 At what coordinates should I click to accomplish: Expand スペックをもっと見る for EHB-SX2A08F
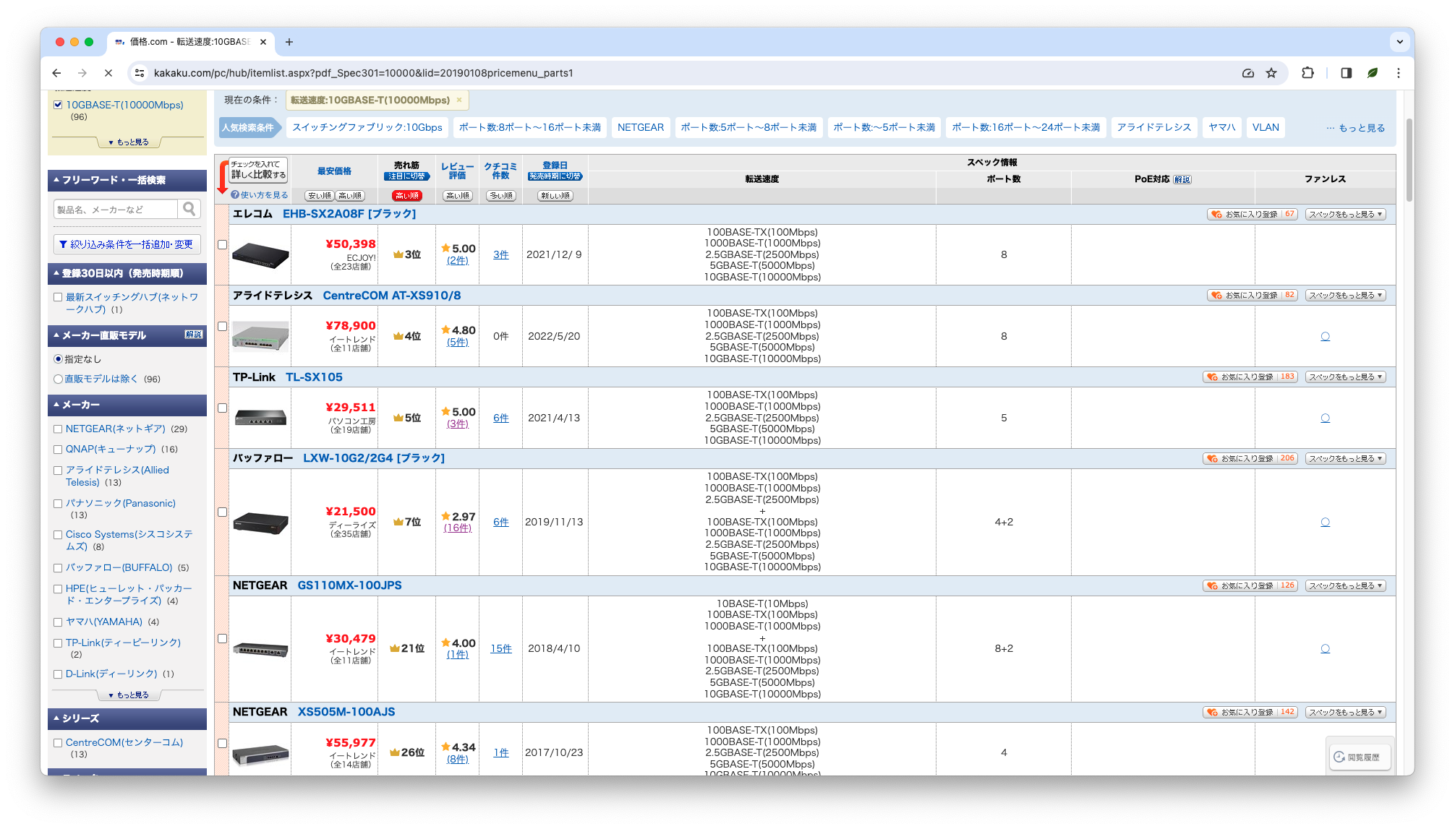coord(1345,215)
